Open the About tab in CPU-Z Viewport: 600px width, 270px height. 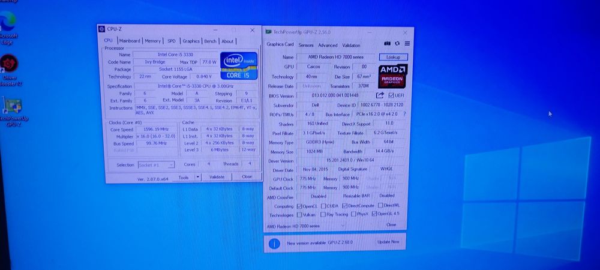227,41
